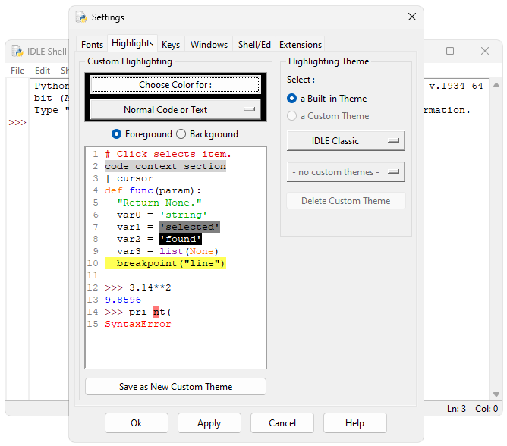Click the 'string' sample text
Screen dimensions: 507x446
click(184, 215)
